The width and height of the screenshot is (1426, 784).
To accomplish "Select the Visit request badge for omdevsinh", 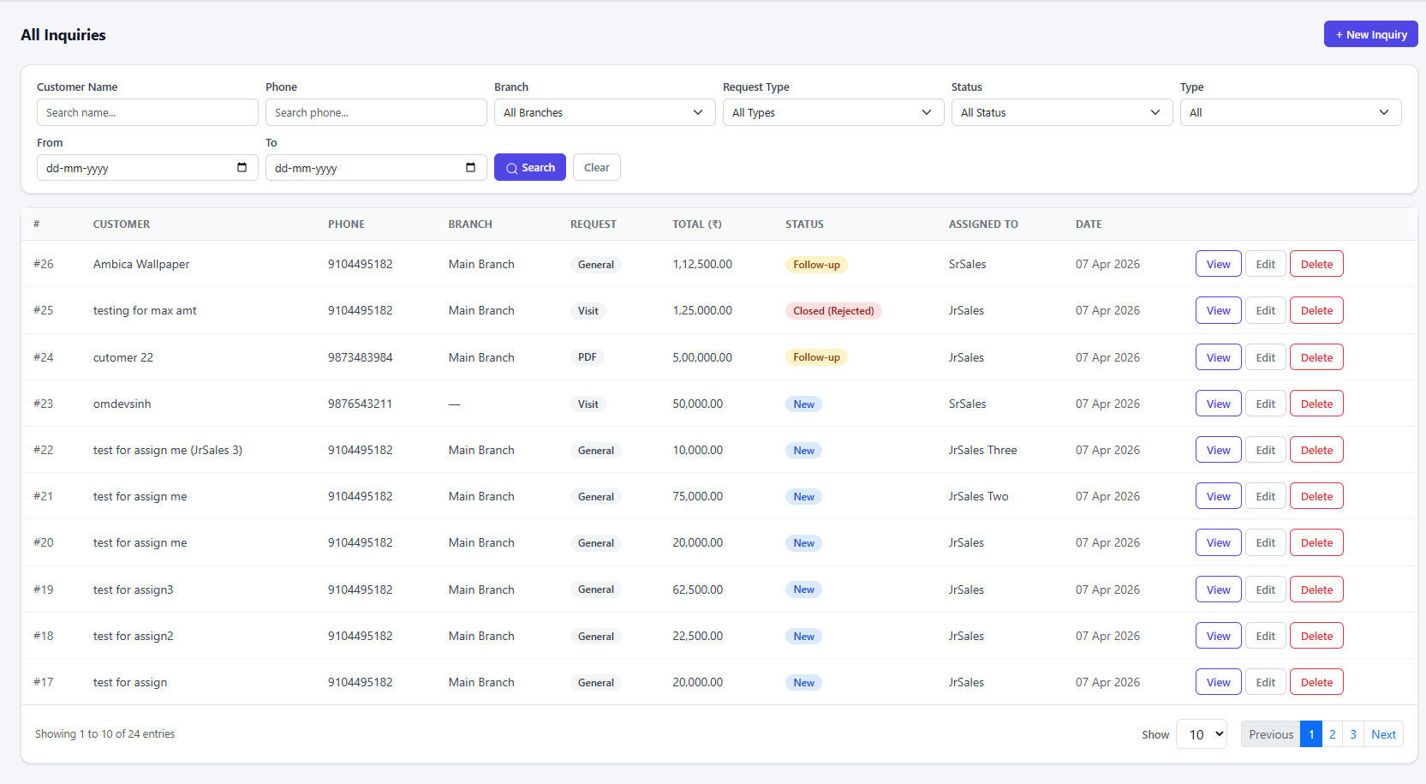I will (588, 404).
